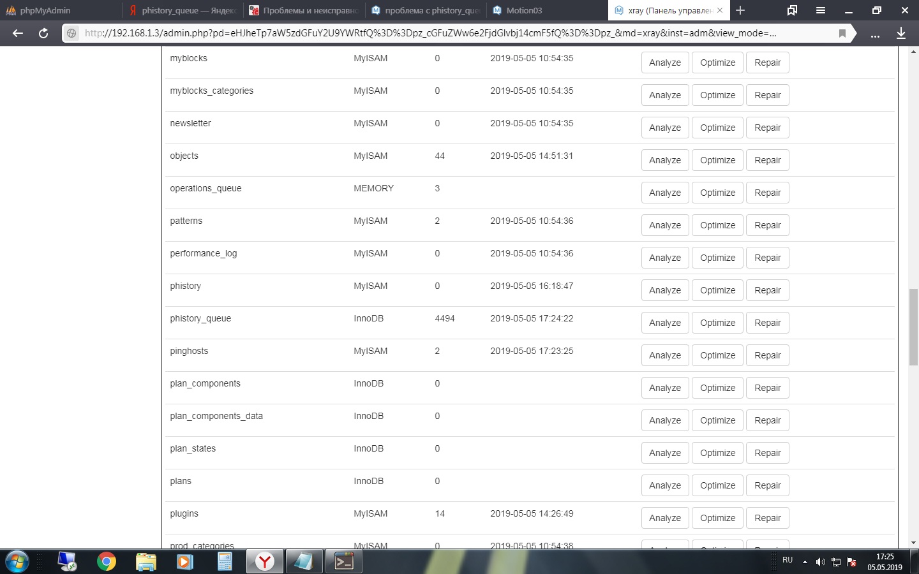
Task: Click Optimize for the myblocks_categories table
Action: 717,95
